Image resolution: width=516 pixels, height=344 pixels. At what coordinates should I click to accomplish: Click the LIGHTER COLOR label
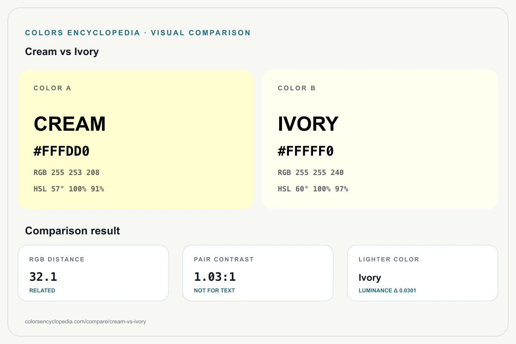[389, 259]
